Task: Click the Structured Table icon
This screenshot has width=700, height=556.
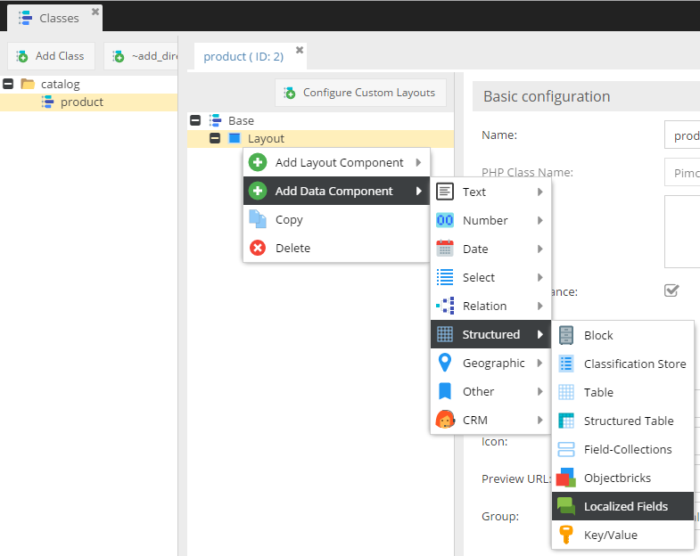Action: point(566,421)
